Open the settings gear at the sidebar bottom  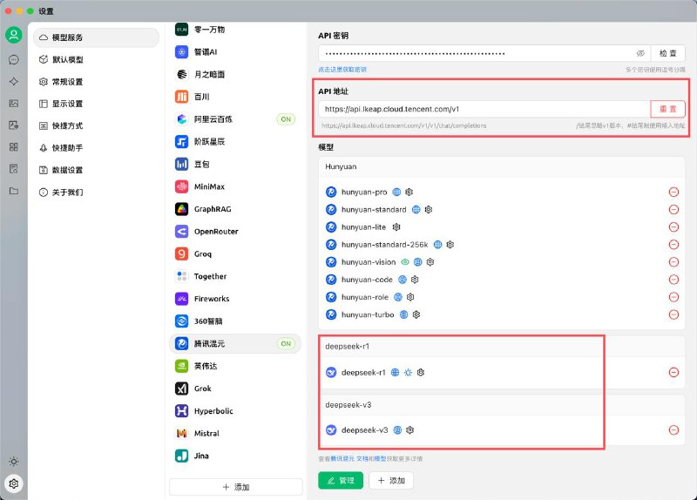(14, 483)
